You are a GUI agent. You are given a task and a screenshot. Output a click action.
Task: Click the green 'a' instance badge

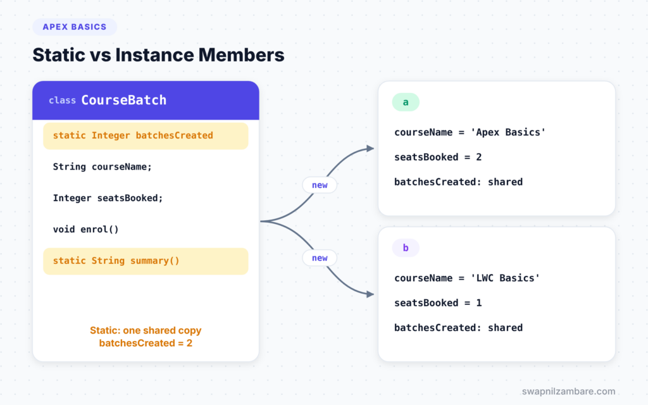tap(406, 102)
